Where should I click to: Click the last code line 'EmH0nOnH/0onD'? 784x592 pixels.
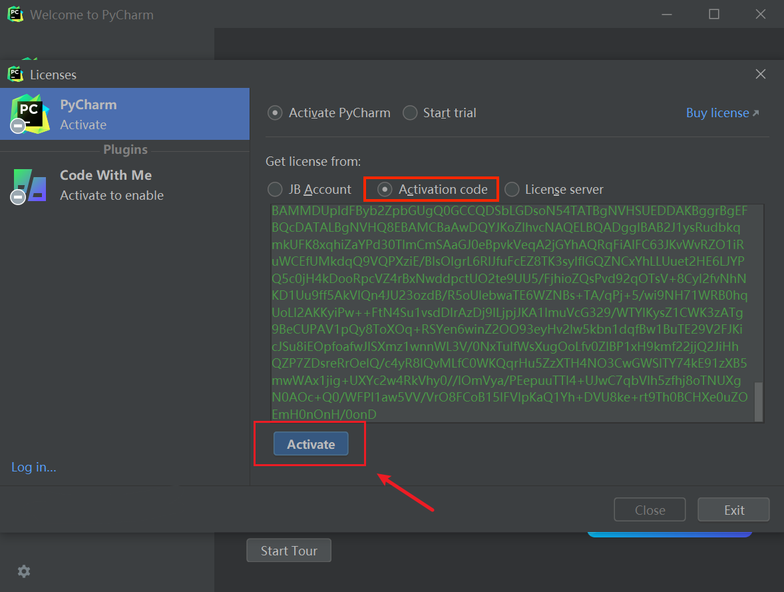click(323, 414)
